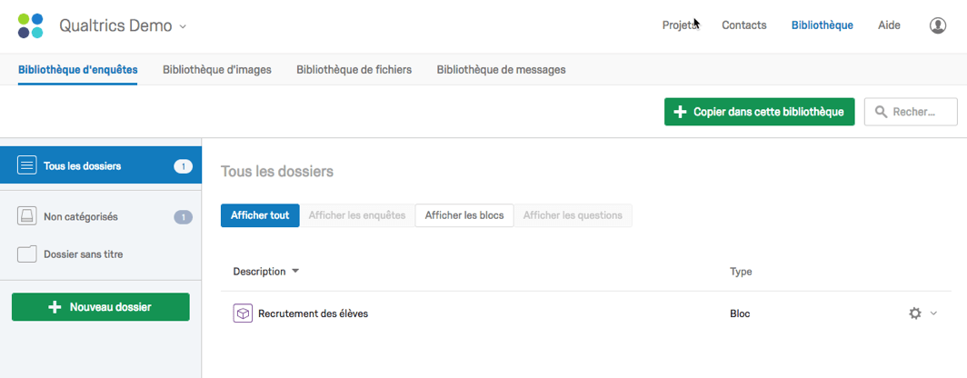Viewport: 967px width, 378px height.
Task: Select the Afficher tout filter
Action: pos(260,215)
